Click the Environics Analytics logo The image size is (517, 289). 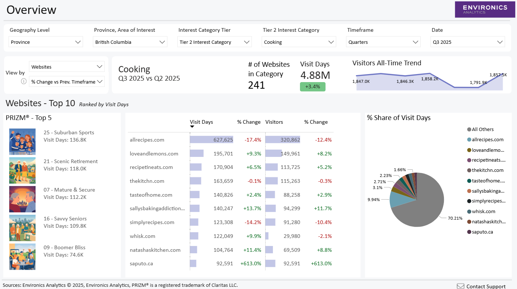point(485,9)
